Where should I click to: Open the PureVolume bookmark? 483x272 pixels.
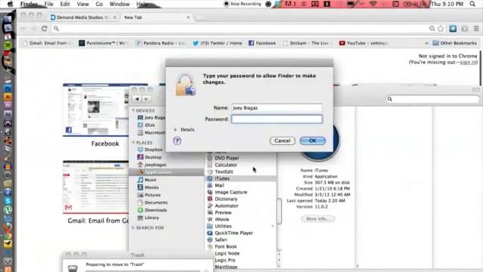tap(103, 43)
